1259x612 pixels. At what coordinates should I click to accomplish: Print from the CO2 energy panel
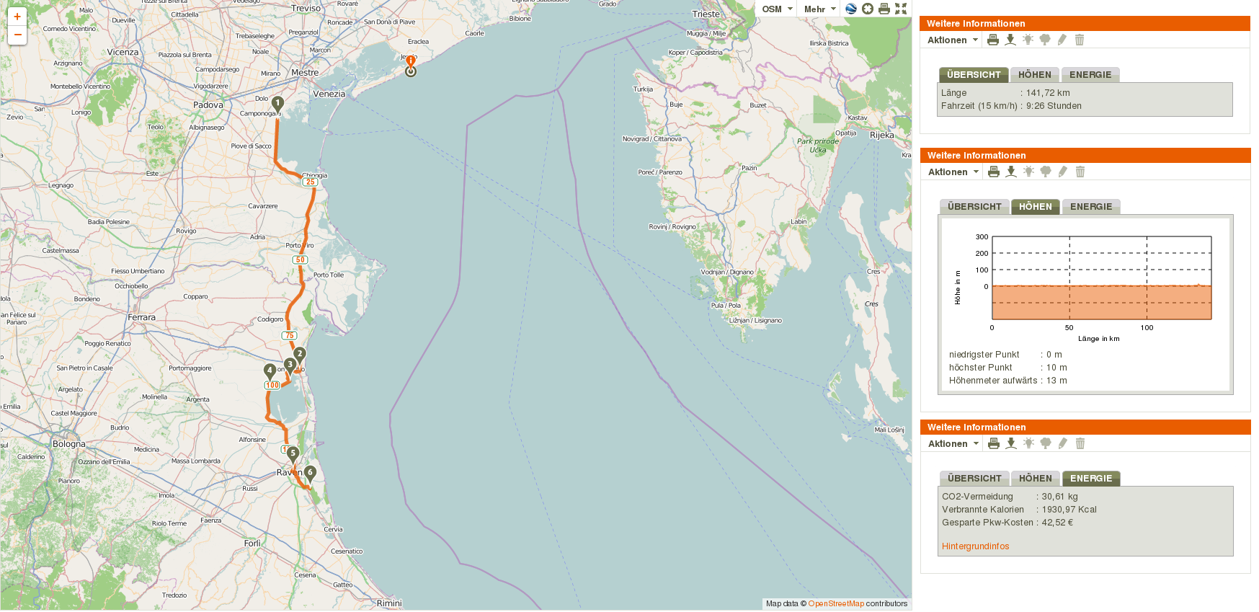(994, 443)
